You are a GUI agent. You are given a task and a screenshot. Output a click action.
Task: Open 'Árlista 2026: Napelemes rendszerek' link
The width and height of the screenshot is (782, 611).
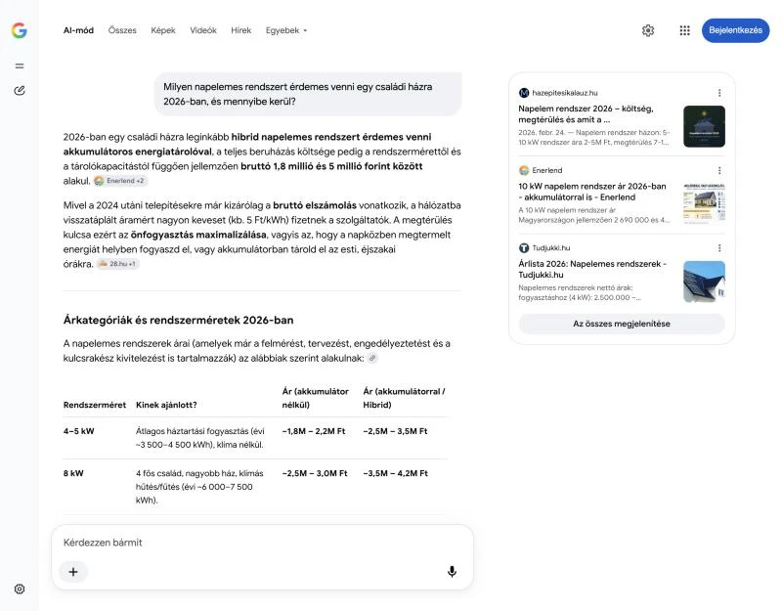[592, 270]
